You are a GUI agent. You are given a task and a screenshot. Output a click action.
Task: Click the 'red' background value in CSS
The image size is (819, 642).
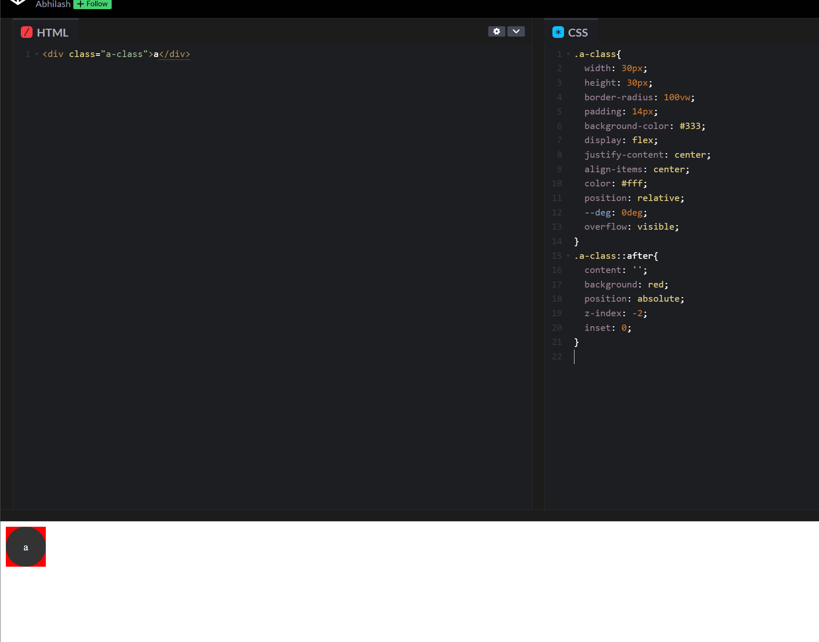coord(655,285)
